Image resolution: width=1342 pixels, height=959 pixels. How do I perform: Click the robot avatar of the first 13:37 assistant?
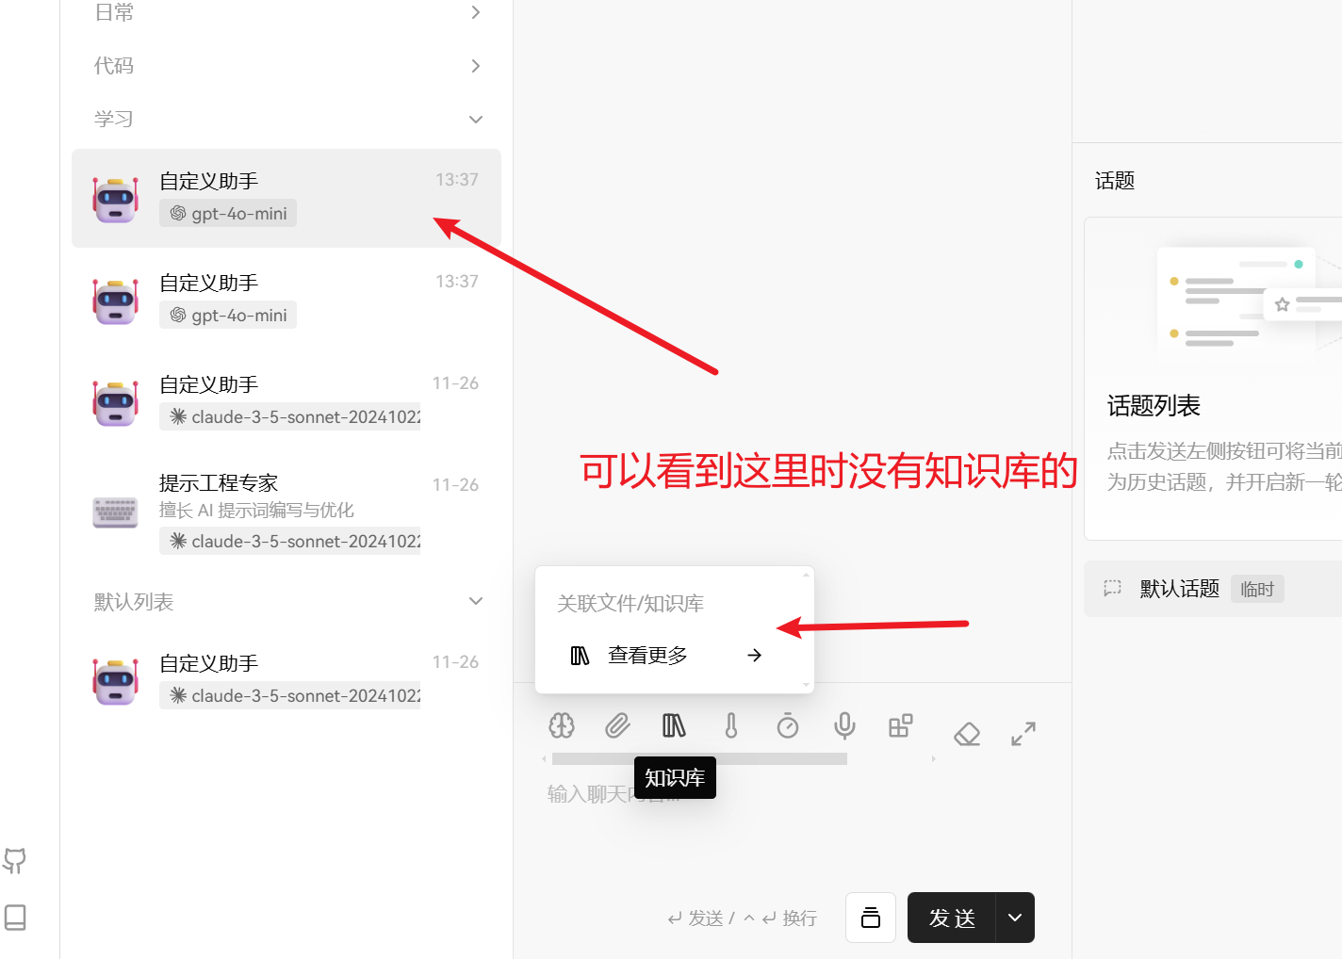pyautogui.click(x=116, y=199)
